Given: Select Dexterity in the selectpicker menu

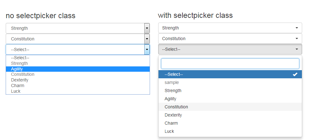Looking at the screenshot, I should click(230, 115).
